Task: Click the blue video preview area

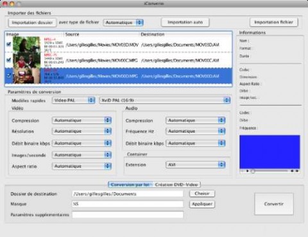Action: (269, 152)
